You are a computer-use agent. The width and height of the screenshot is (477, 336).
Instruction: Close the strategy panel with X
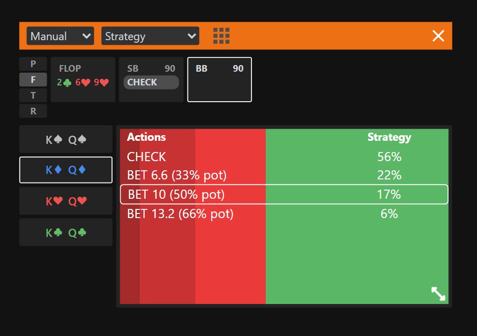tap(438, 36)
